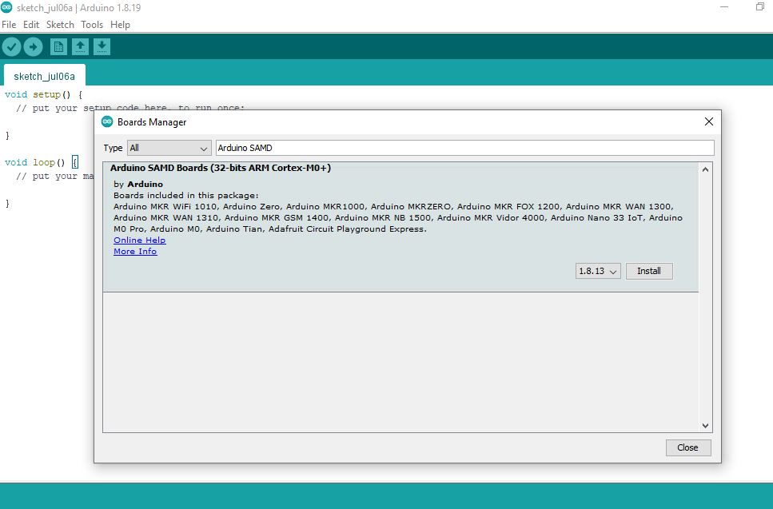This screenshot has width=773, height=509.
Task: Click the Save sketch down-arrow icon
Action: (x=102, y=47)
